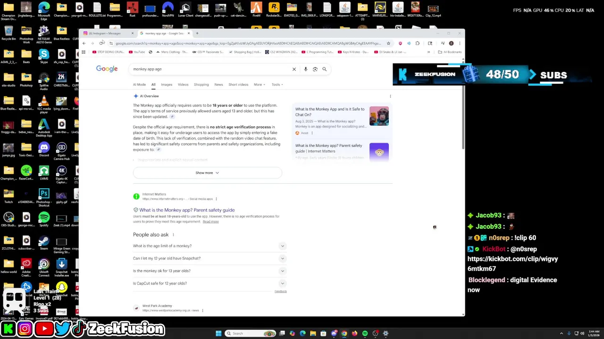Launch the Photoshop shortcut on desktop

(x=44, y=197)
